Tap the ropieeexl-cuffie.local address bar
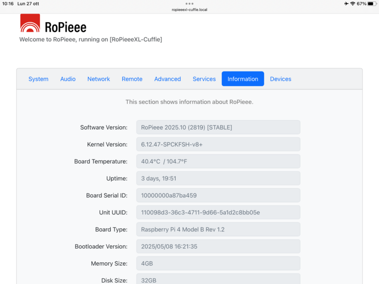The image size is (379, 284). pyautogui.click(x=189, y=9)
